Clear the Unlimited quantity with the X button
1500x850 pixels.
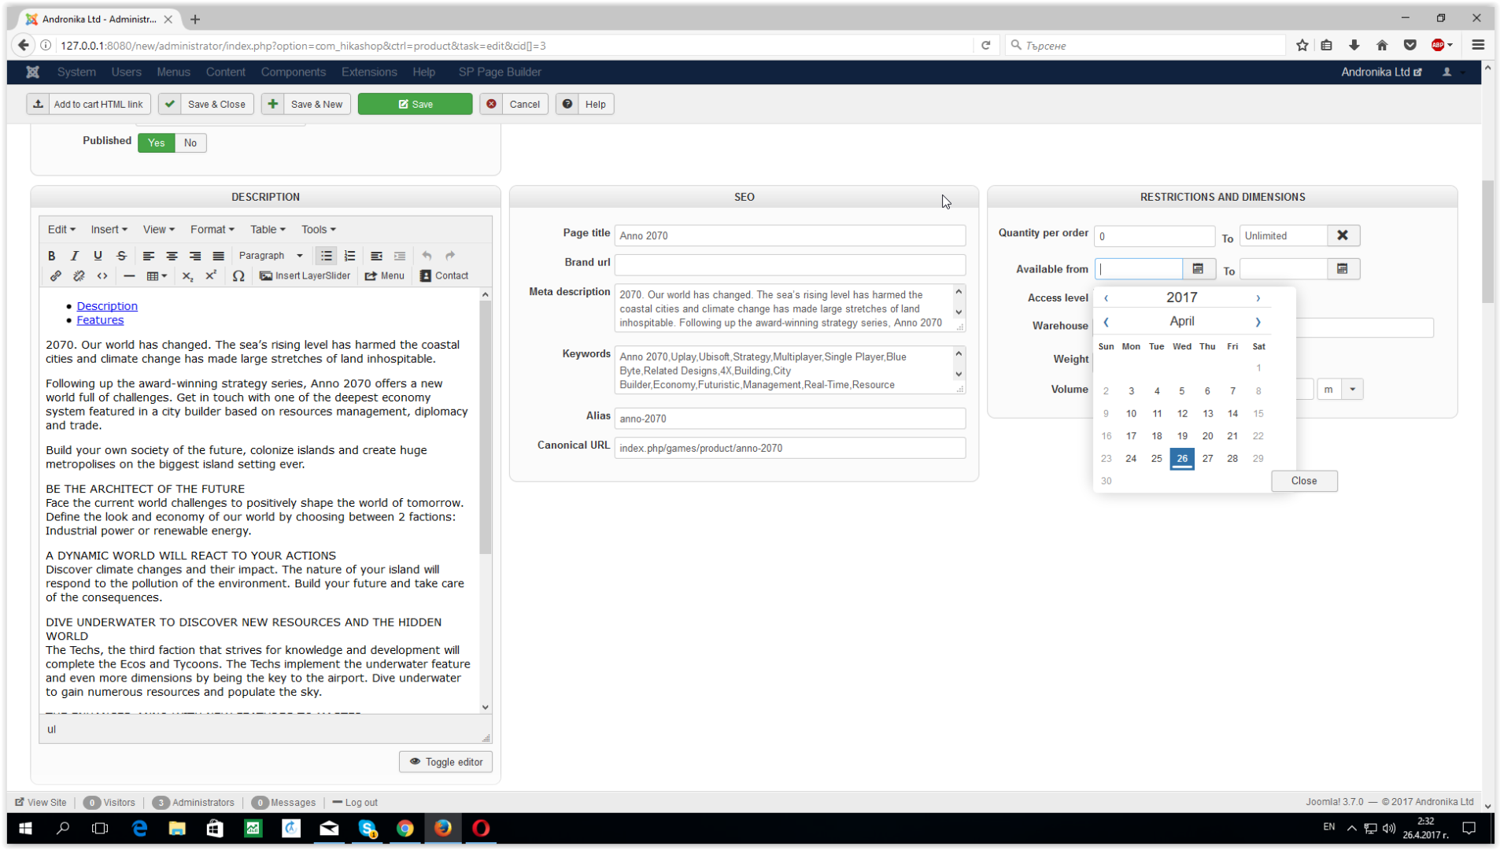[1343, 235]
